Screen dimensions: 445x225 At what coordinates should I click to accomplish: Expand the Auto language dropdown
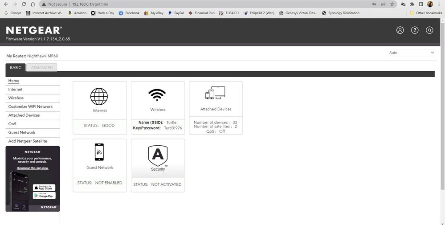(x=411, y=53)
